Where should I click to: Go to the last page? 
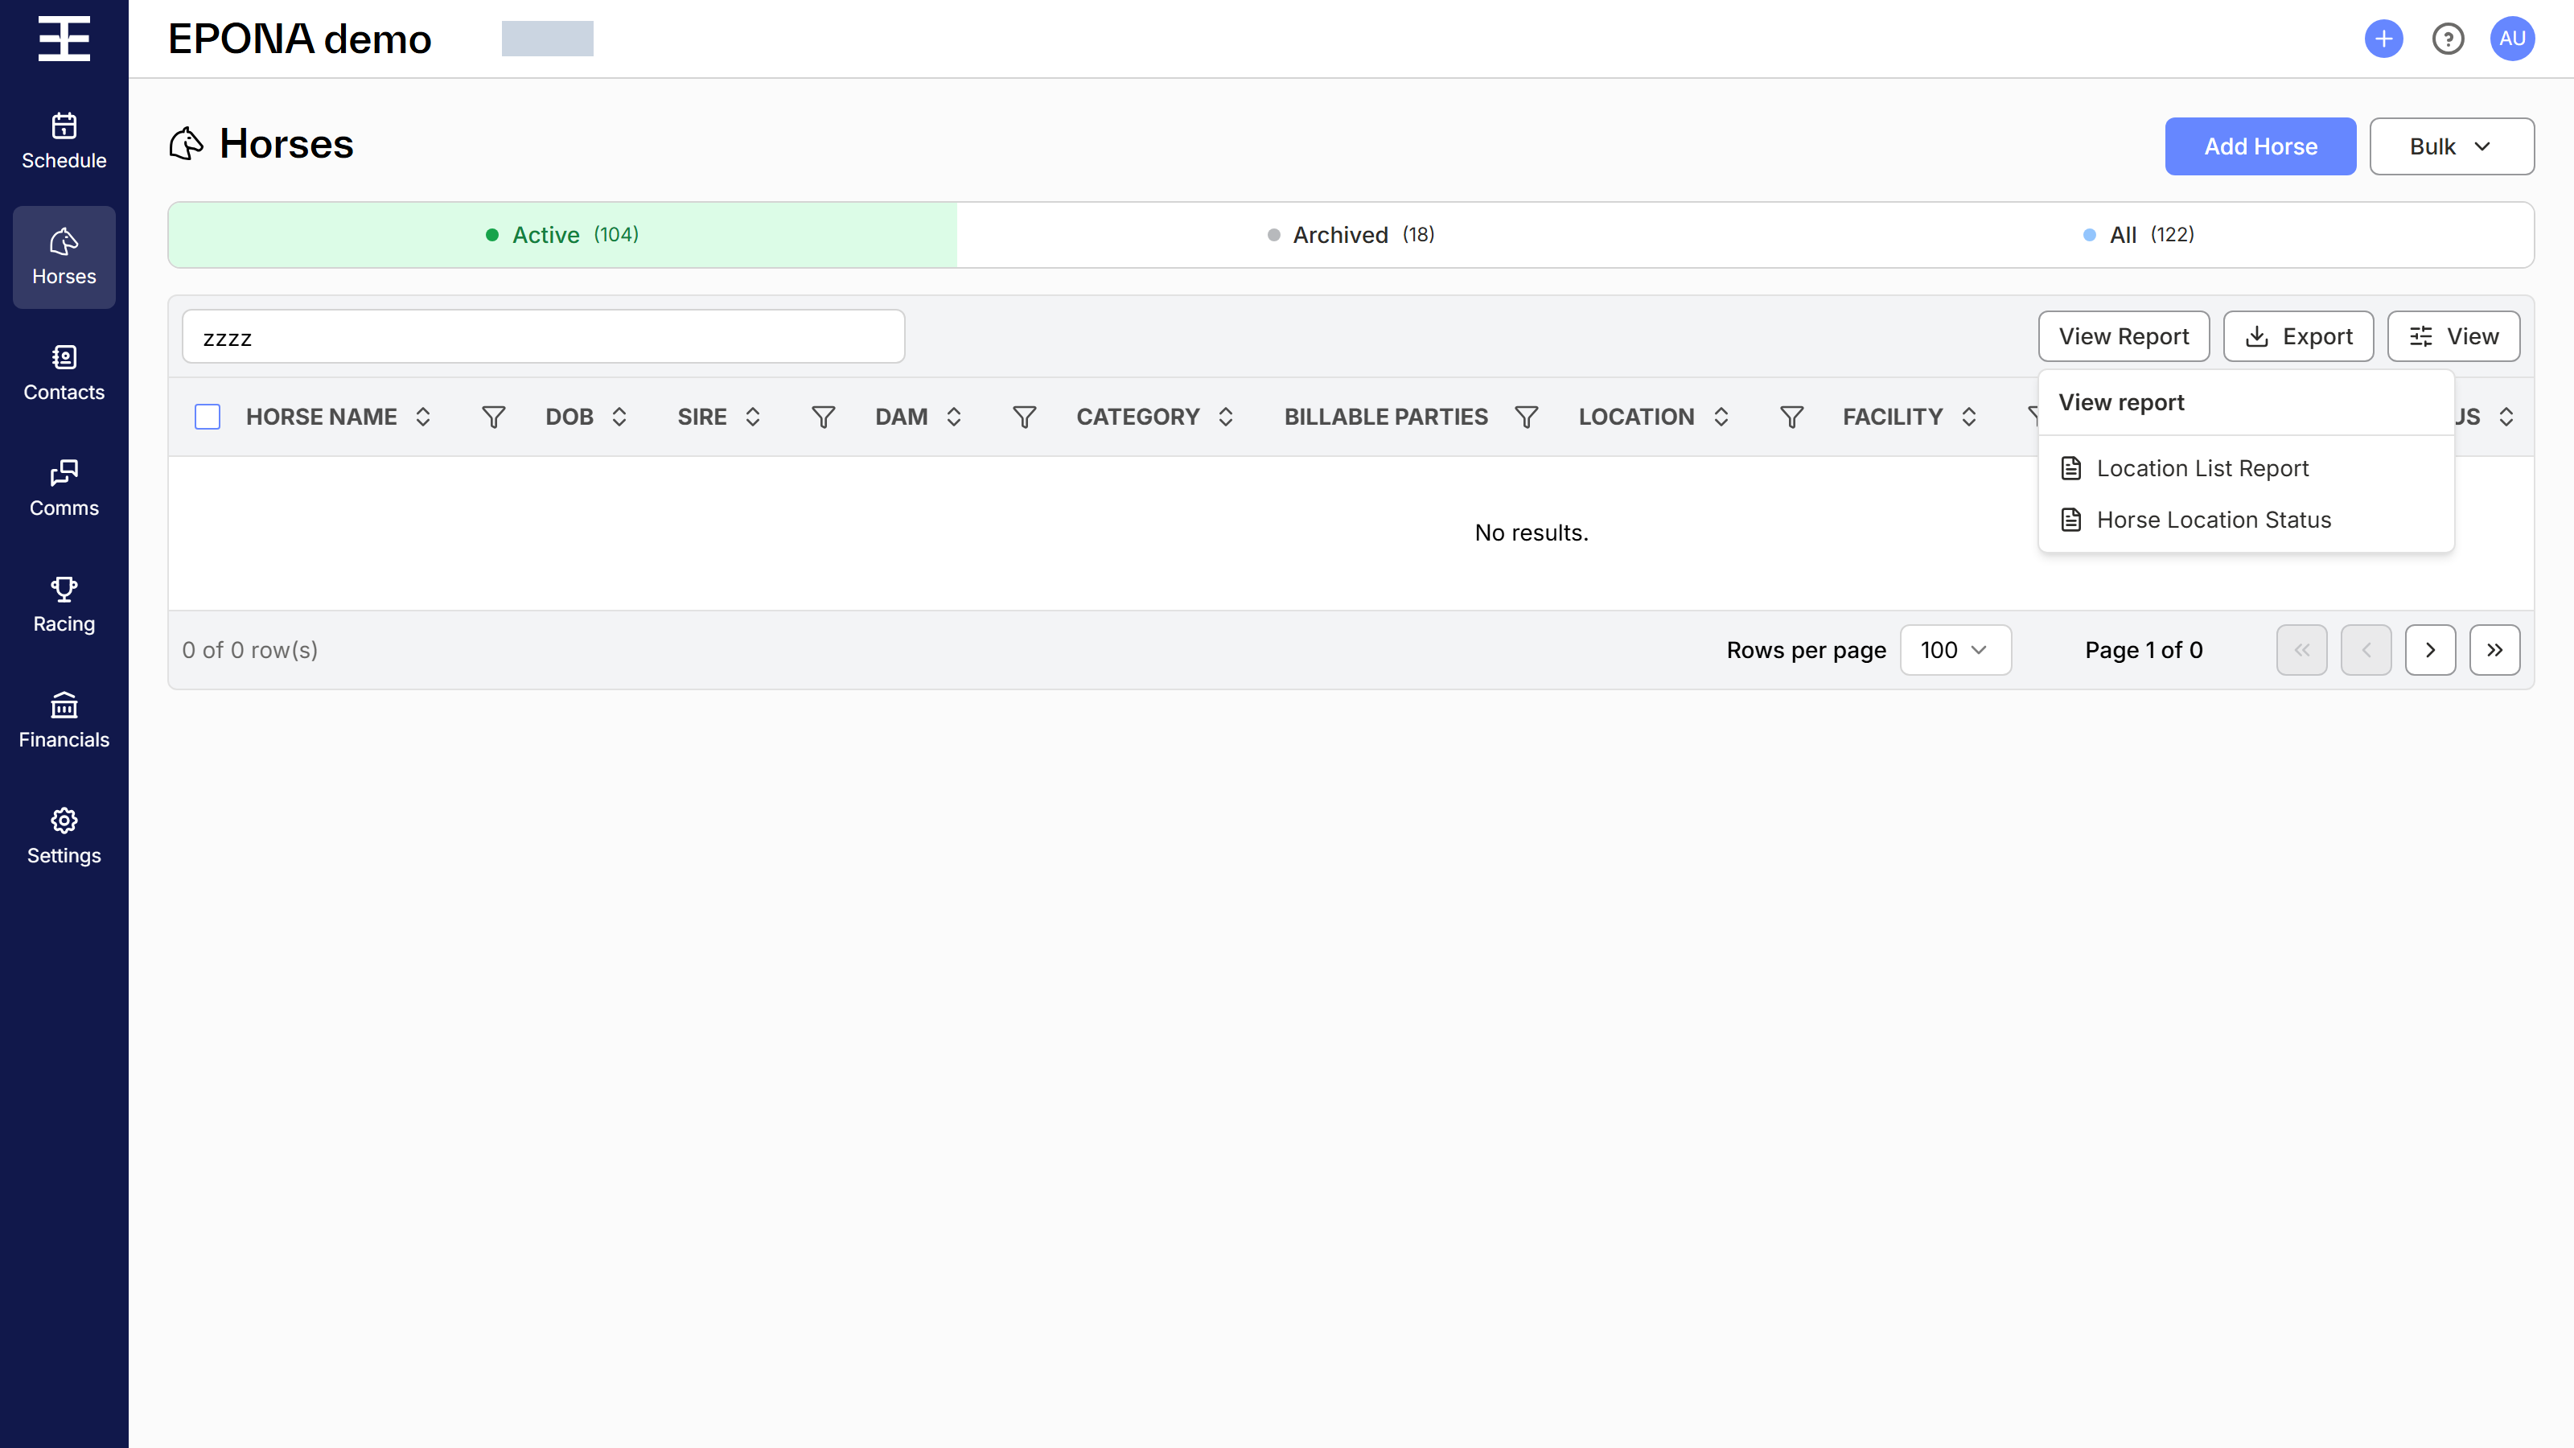coord(2495,651)
